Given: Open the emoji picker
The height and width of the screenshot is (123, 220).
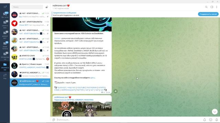Looking at the screenshot, I should coord(211,120).
